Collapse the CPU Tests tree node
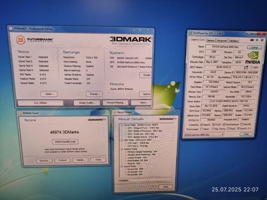 (122, 140)
